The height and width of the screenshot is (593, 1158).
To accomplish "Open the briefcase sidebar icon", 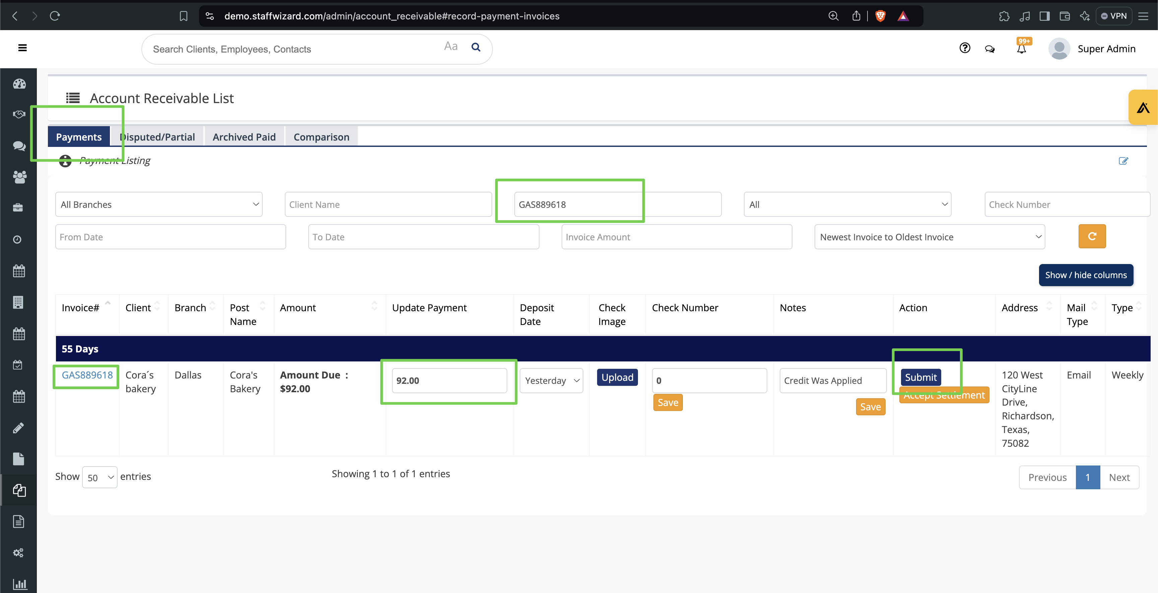I will (x=18, y=208).
